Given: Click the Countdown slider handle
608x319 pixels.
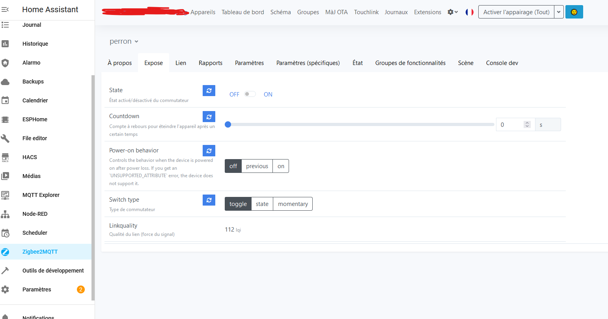Looking at the screenshot, I should (x=228, y=124).
